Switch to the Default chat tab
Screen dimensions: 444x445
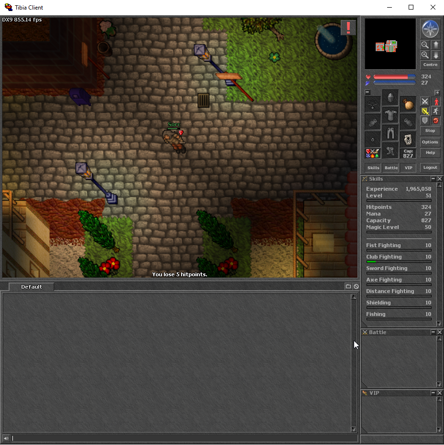click(32, 287)
